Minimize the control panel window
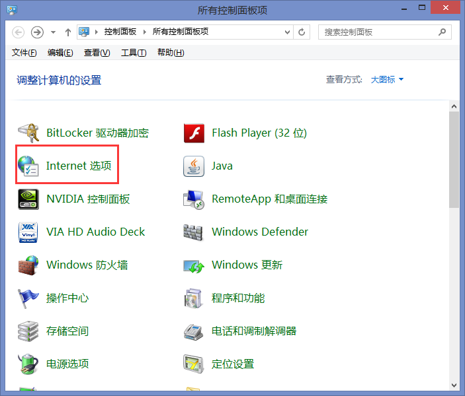Image resolution: width=465 pixels, height=396 pixels. click(404, 9)
